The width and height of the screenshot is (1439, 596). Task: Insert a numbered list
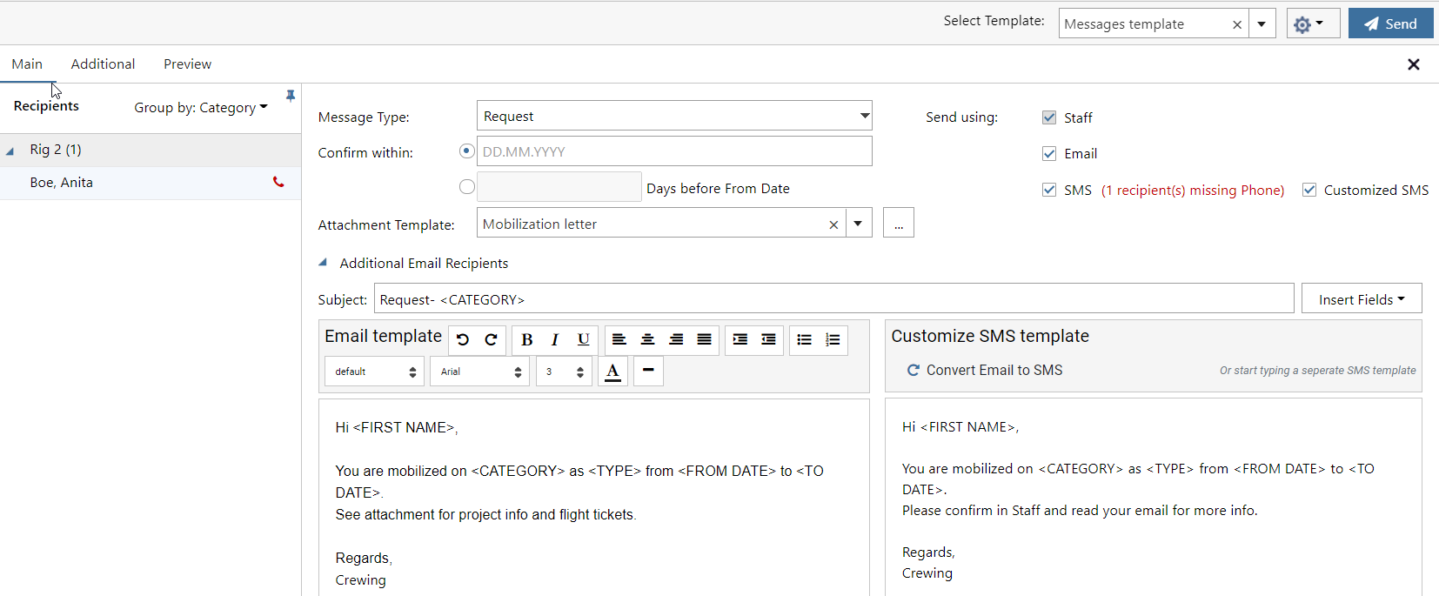833,340
